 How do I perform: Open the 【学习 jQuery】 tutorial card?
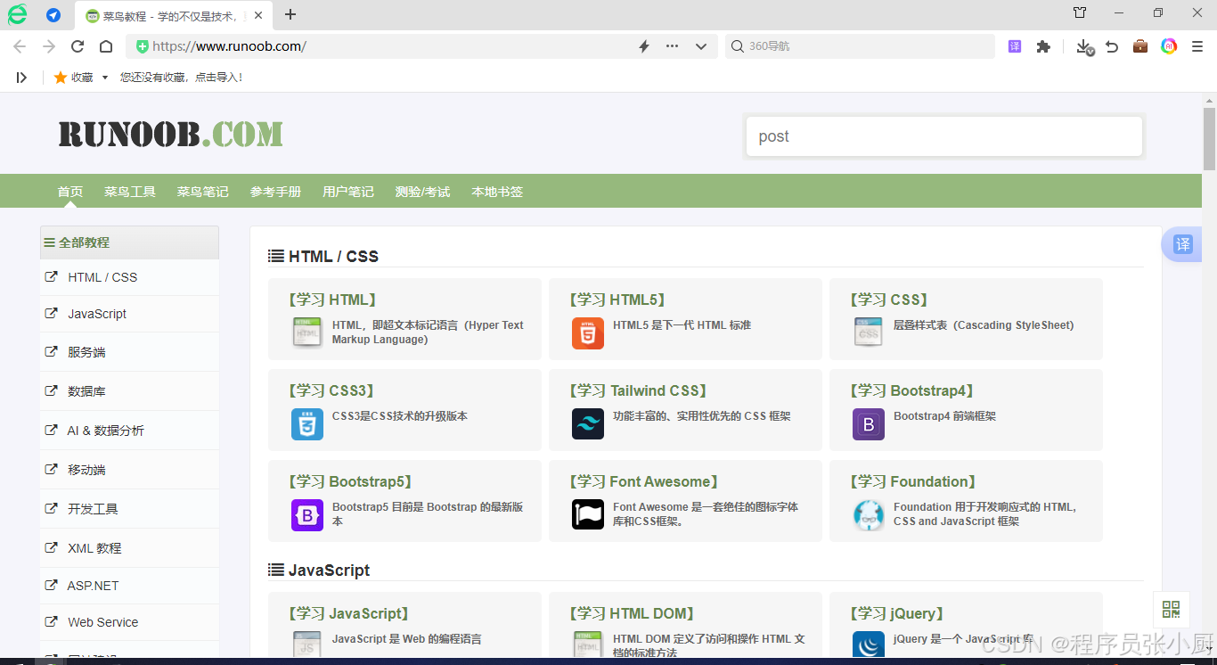966,625
